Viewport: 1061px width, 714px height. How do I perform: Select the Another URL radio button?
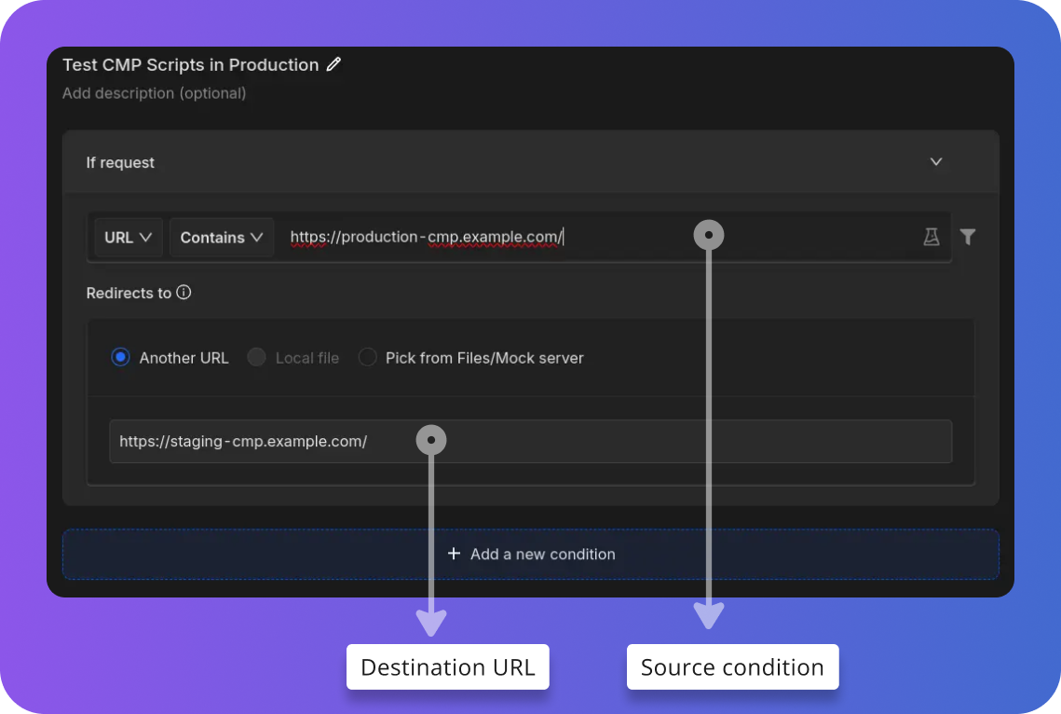120,357
